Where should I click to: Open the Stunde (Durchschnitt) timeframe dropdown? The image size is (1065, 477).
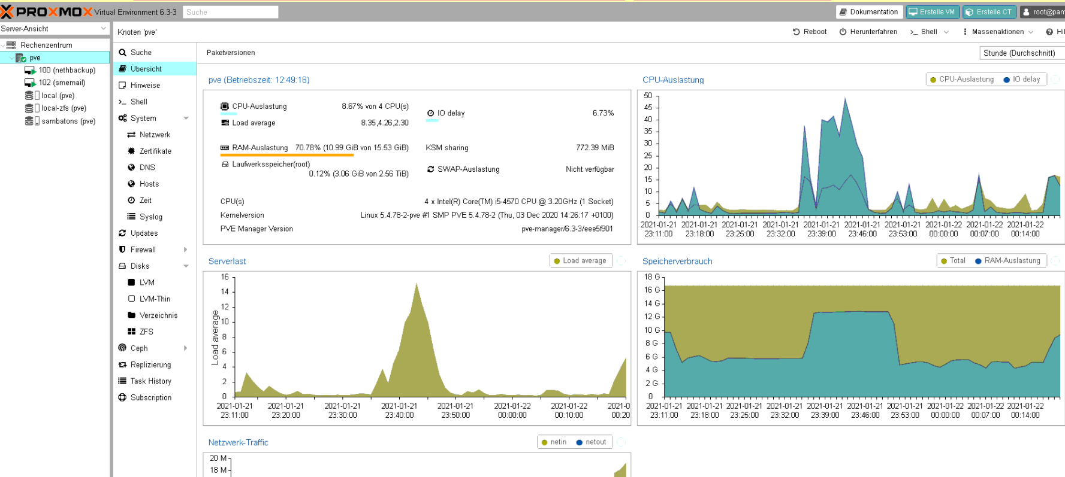tap(1022, 53)
